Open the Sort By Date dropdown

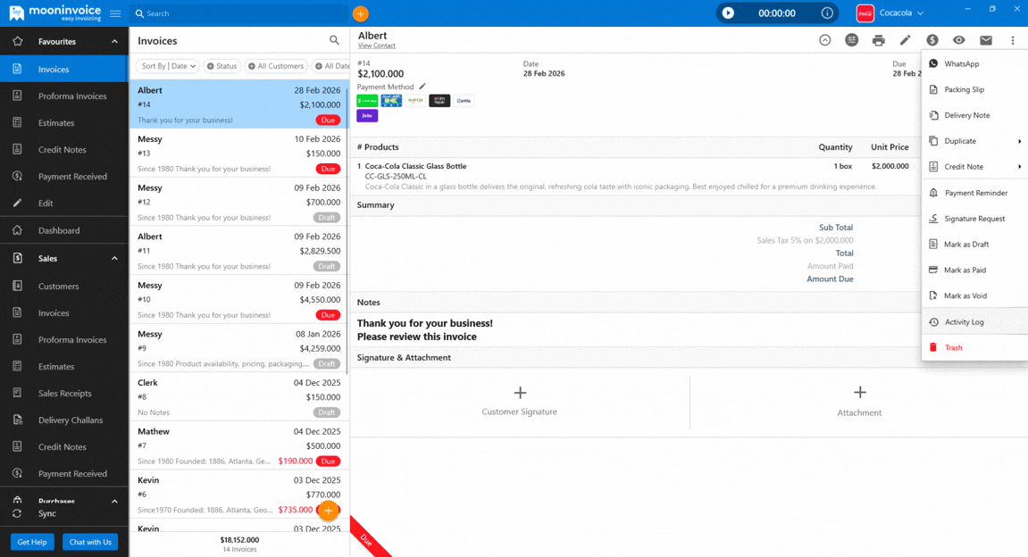click(166, 65)
